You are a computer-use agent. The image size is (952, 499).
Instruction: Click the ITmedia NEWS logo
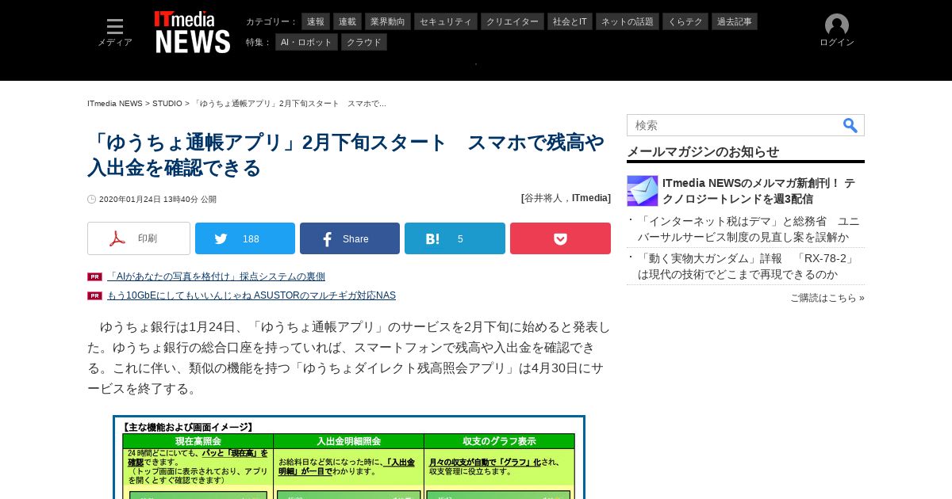pyautogui.click(x=193, y=32)
